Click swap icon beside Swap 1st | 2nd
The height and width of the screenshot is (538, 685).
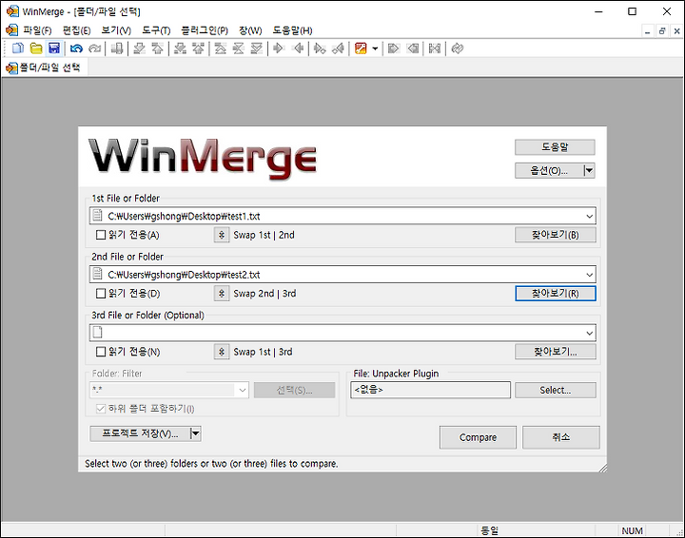click(x=222, y=235)
